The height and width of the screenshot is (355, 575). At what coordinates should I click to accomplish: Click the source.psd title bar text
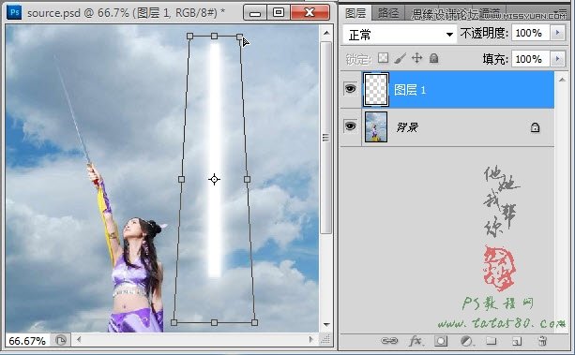[x=127, y=13]
